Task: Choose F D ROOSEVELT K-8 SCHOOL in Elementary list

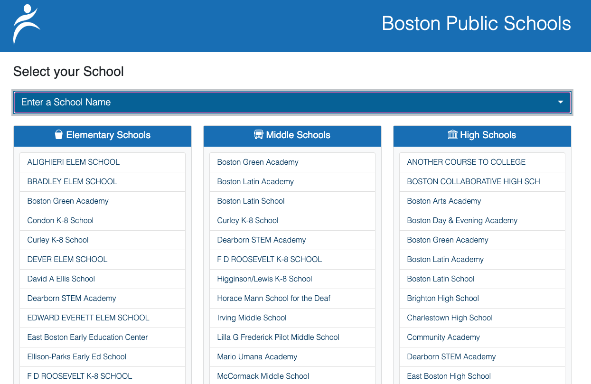Action: coord(103,375)
